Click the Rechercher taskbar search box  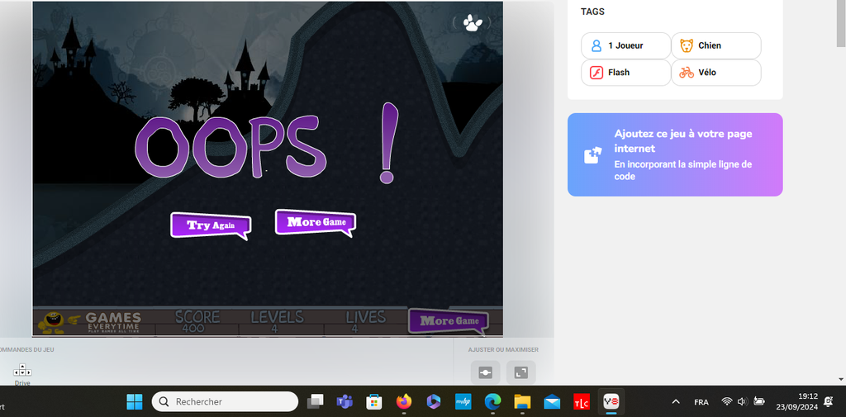pos(225,401)
